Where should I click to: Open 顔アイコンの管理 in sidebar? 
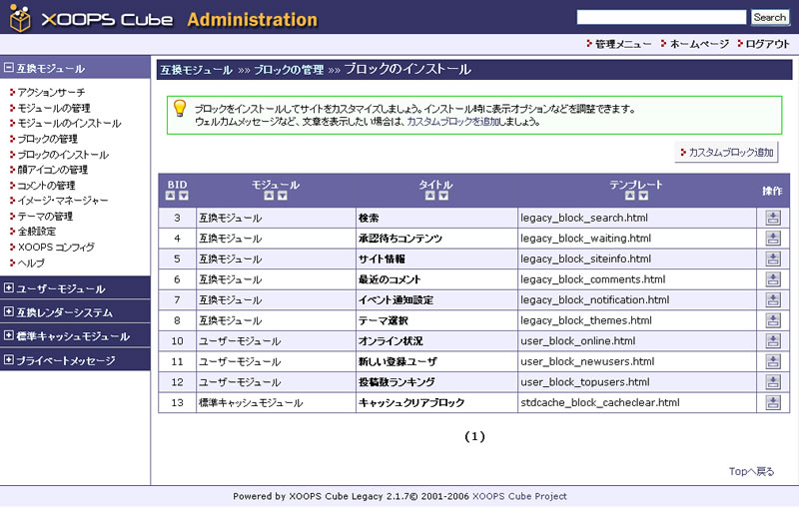(53, 170)
